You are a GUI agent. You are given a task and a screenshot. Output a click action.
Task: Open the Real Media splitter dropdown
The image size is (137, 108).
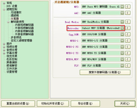[122, 22]
